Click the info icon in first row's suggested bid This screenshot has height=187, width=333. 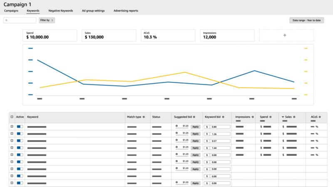click(177, 126)
